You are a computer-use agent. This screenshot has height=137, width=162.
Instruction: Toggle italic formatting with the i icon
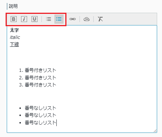24,19
